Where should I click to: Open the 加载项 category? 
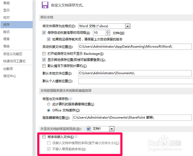8,69
